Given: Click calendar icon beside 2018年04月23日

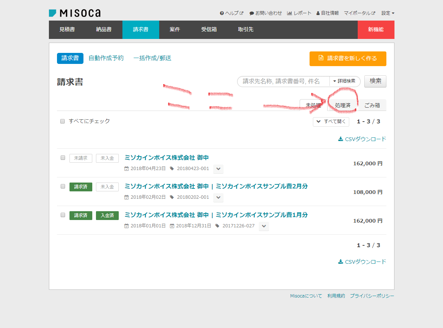Looking at the screenshot, I should tap(127, 169).
